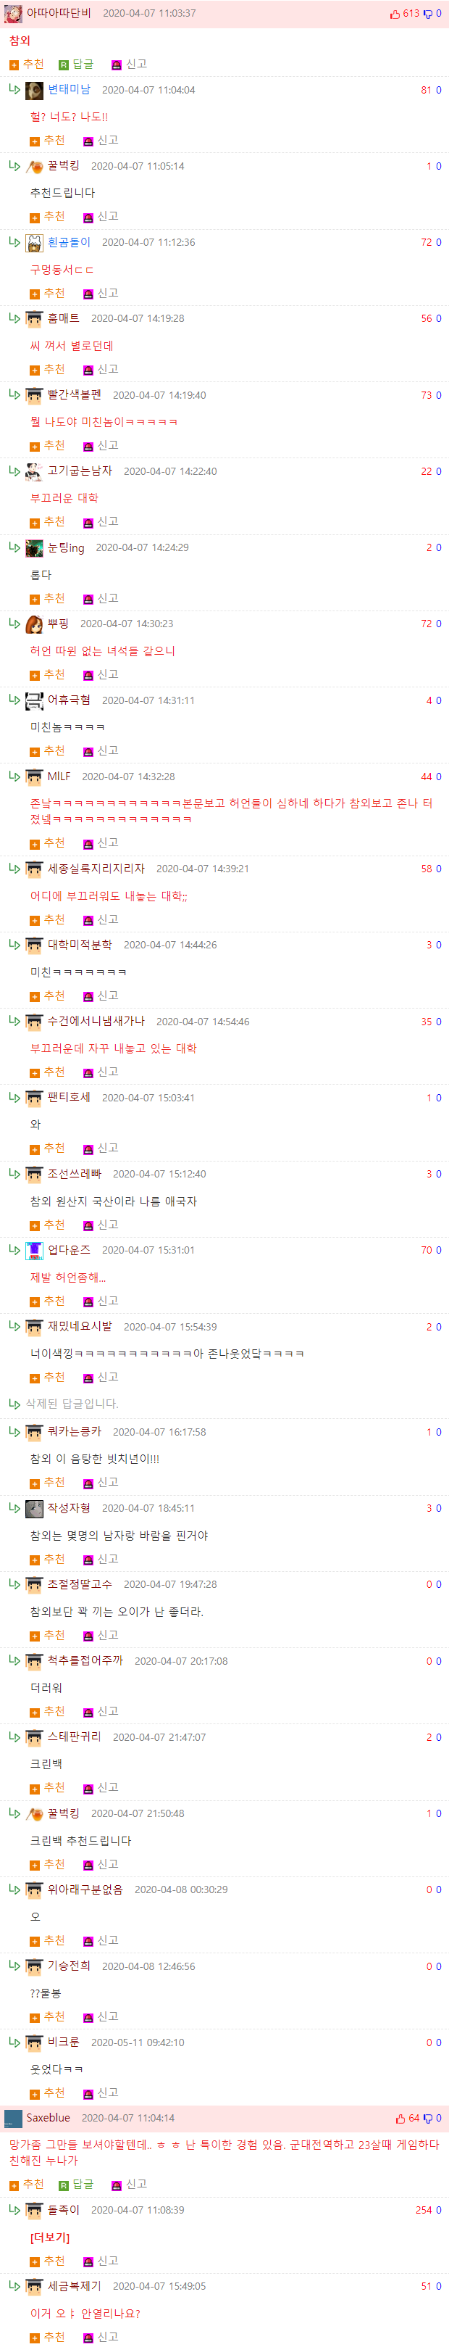Image resolution: width=449 pixels, height=2347 pixels.
Task: Recommend 뿌핑's reply with 추천
Action: click(x=47, y=675)
